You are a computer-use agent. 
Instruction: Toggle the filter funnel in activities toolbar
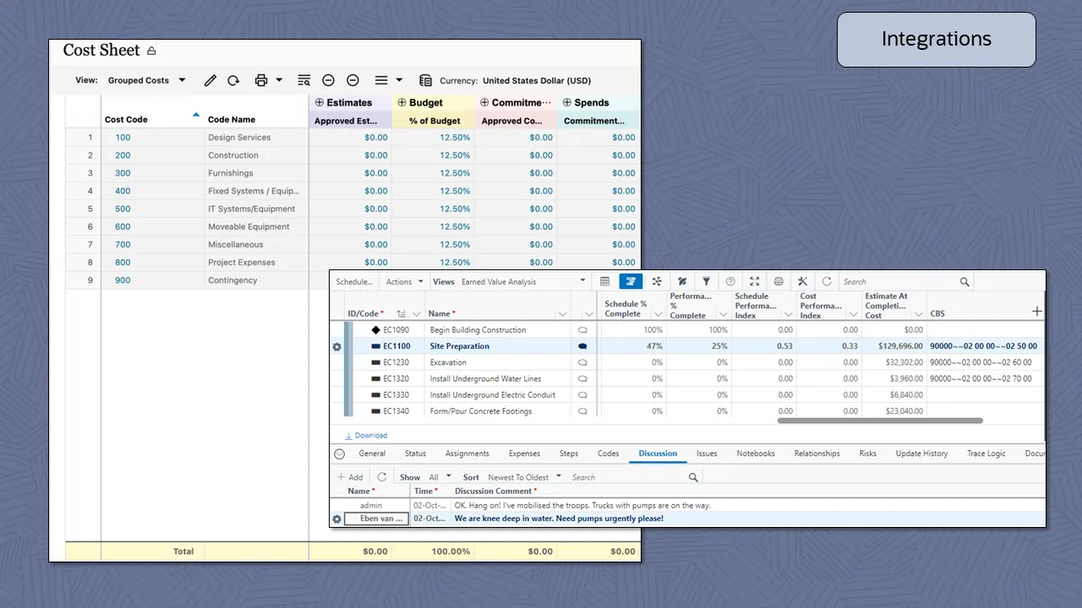(707, 281)
